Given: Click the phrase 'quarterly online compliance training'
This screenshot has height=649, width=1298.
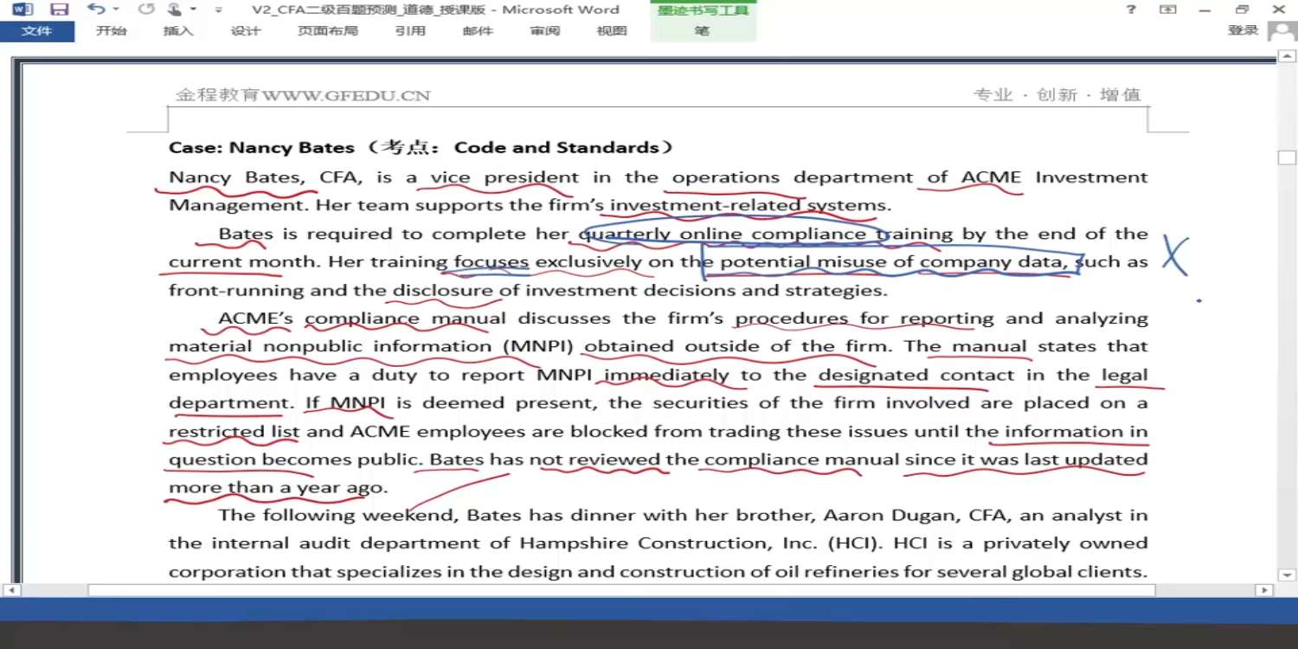Looking at the screenshot, I should 766,235.
